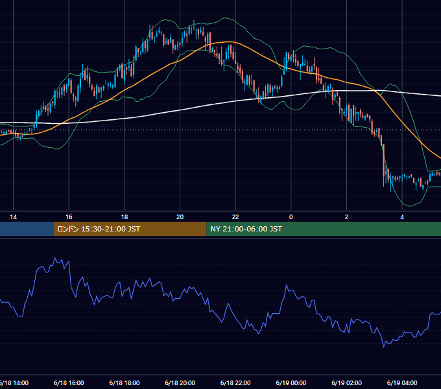Click the 20 hour label on chart axis

[x=180, y=217]
